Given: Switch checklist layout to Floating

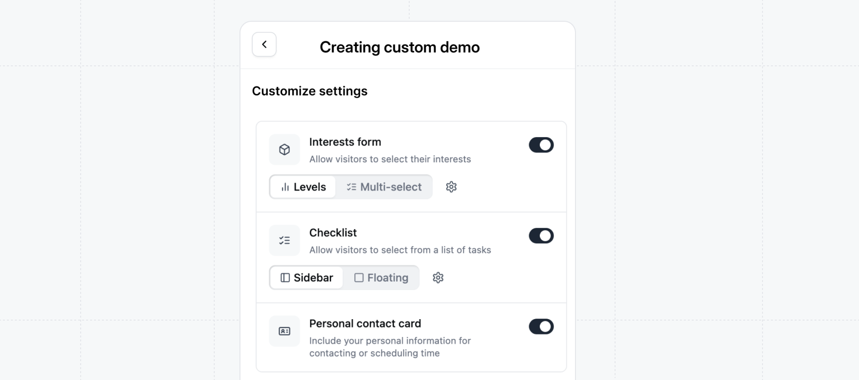Looking at the screenshot, I should coord(381,278).
